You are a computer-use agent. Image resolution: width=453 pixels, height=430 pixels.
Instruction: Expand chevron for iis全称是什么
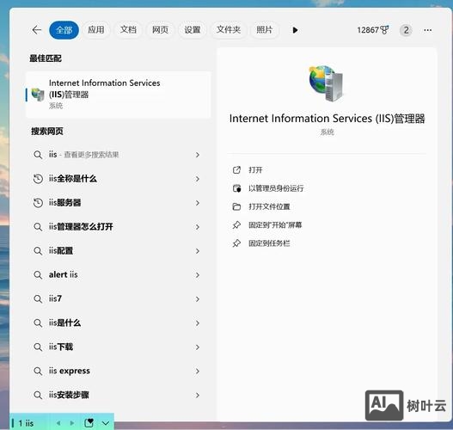tap(198, 179)
